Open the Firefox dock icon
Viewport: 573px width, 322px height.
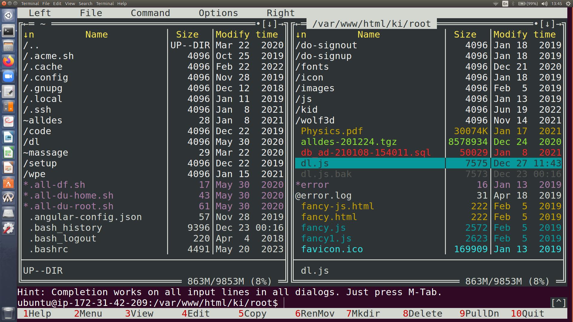point(8,61)
